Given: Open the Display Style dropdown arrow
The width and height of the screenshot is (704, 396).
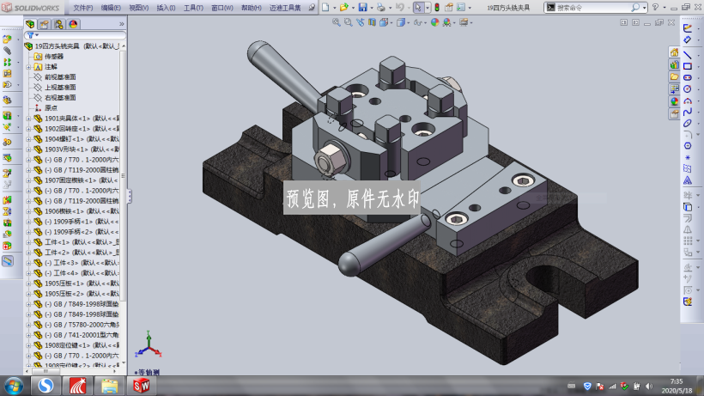Looking at the screenshot, I should pos(408,22).
